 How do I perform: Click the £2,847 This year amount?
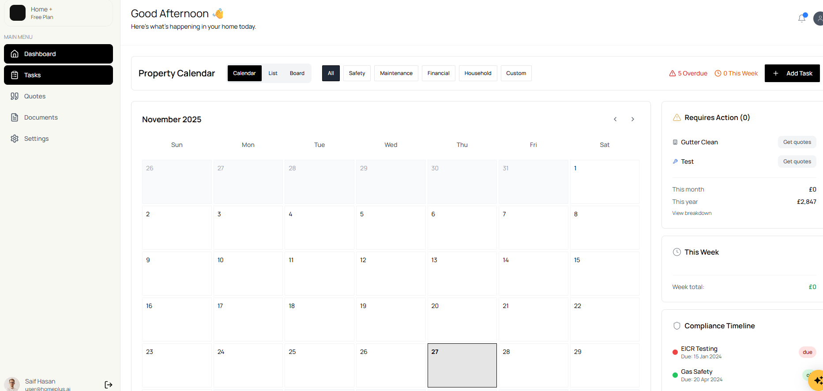point(807,202)
